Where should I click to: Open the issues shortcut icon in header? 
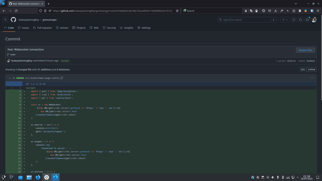(x=294, y=20)
